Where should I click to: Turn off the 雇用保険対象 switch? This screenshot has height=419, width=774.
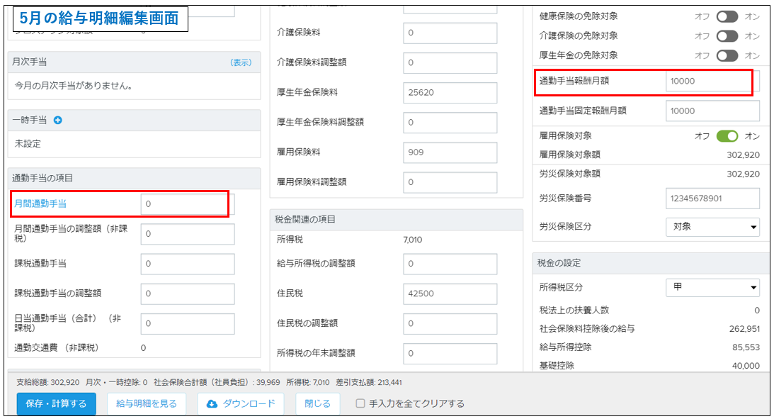[727, 136]
